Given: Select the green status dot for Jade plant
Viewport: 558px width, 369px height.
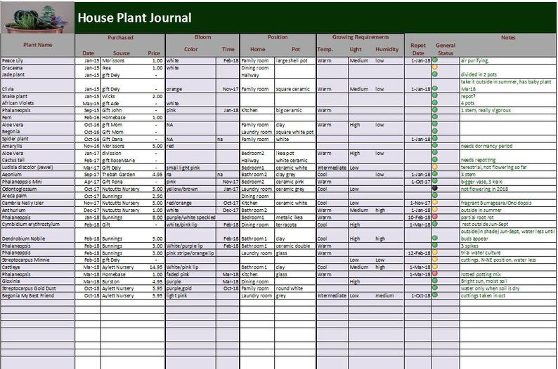Looking at the screenshot, I should pyautogui.click(x=434, y=74).
